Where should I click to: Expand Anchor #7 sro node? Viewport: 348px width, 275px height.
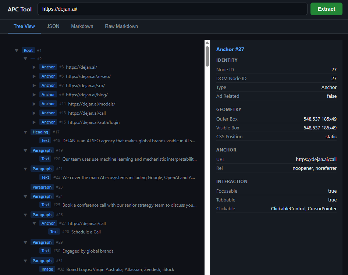(x=34, y=86)
